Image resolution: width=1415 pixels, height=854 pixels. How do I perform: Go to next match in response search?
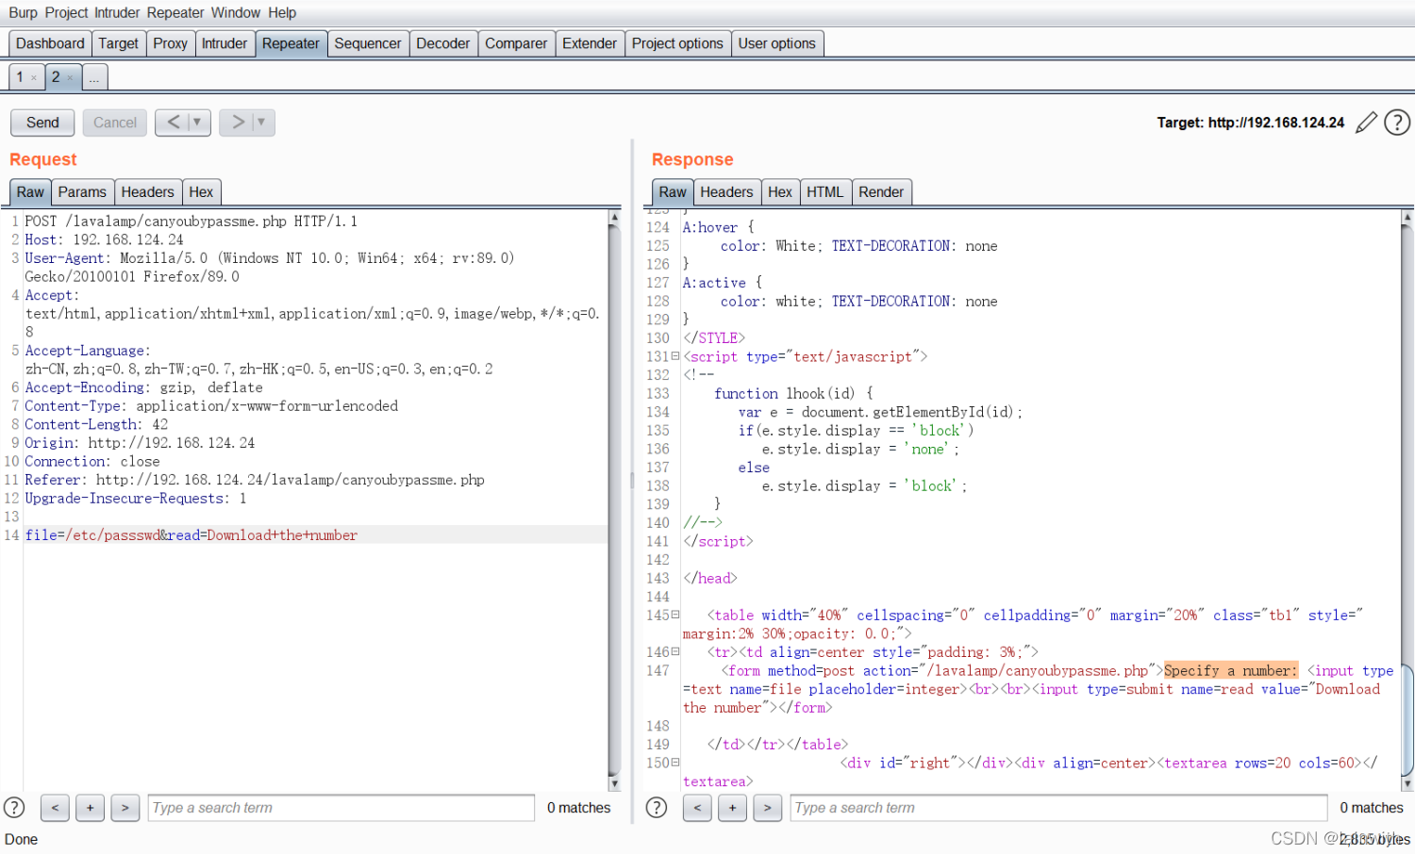(768, 808)
